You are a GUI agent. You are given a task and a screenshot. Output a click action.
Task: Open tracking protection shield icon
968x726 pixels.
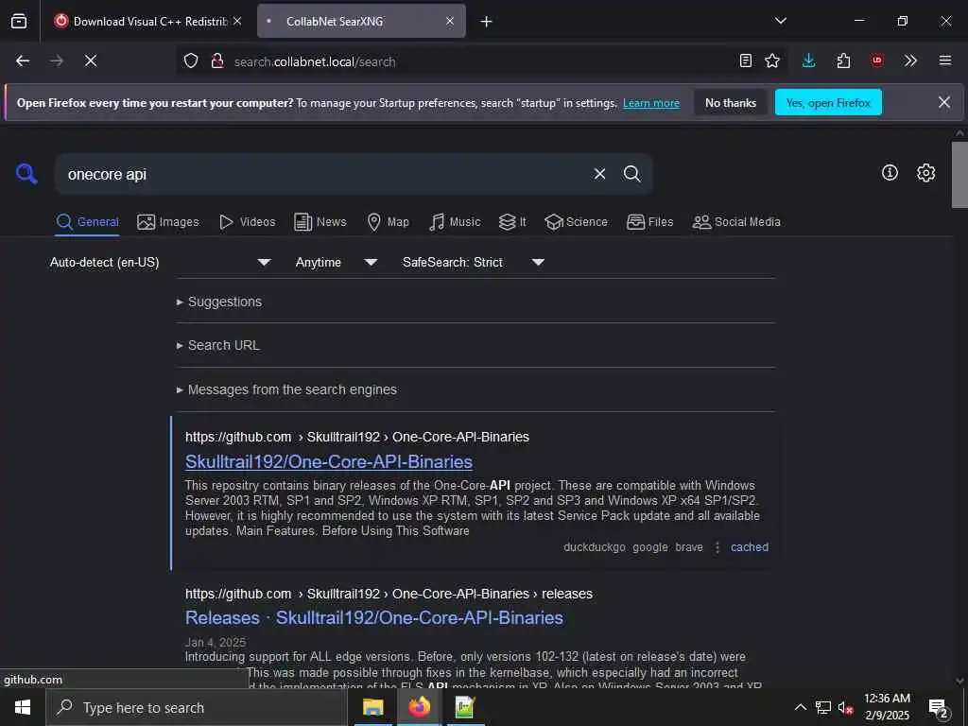click(x=191, y=61)
